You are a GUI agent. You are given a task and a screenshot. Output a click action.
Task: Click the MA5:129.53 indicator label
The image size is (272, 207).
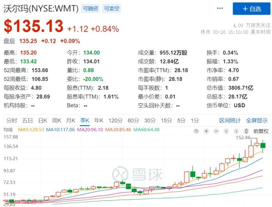click(31, 129)
